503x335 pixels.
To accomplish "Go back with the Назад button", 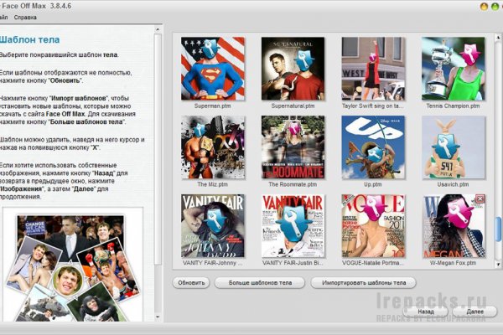I will (x=426, y=312).
